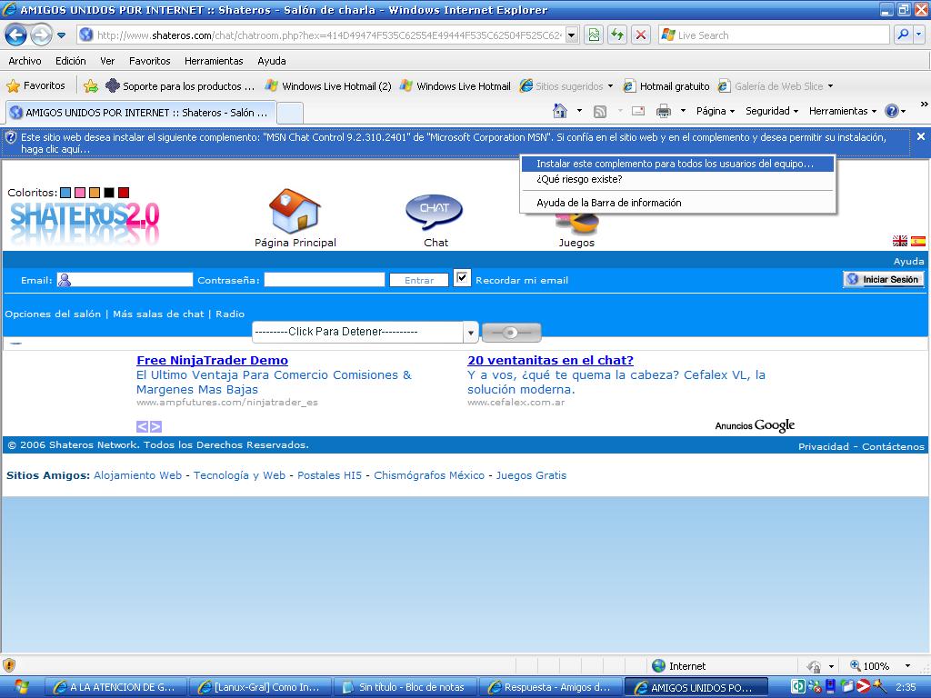Toggle the Recordar mi email checkbox
The height and width of the screenshot is (698, 931).
click(462, 278)
